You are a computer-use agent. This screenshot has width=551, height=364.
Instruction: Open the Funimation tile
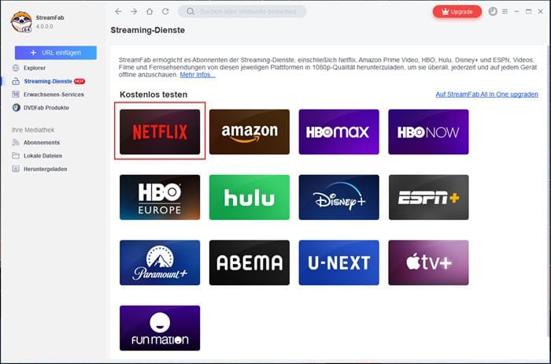pos(160,328)
